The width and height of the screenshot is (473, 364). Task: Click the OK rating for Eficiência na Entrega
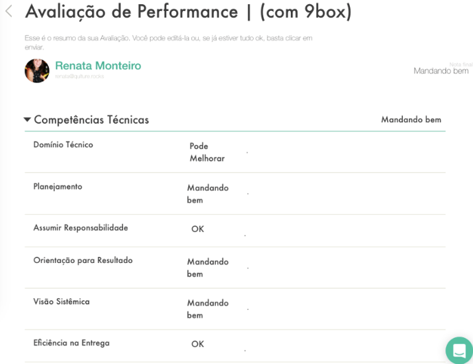tap(197, 344)
